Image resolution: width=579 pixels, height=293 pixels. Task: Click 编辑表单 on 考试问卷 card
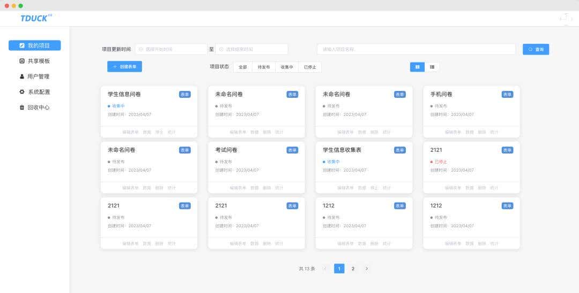click(238, 188)
